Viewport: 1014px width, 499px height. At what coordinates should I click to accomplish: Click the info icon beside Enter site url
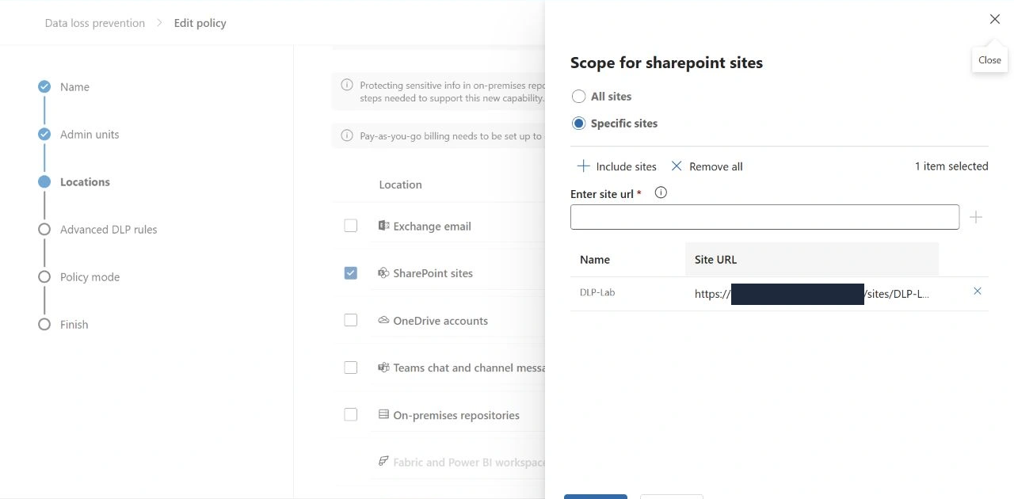click(661, 192)
